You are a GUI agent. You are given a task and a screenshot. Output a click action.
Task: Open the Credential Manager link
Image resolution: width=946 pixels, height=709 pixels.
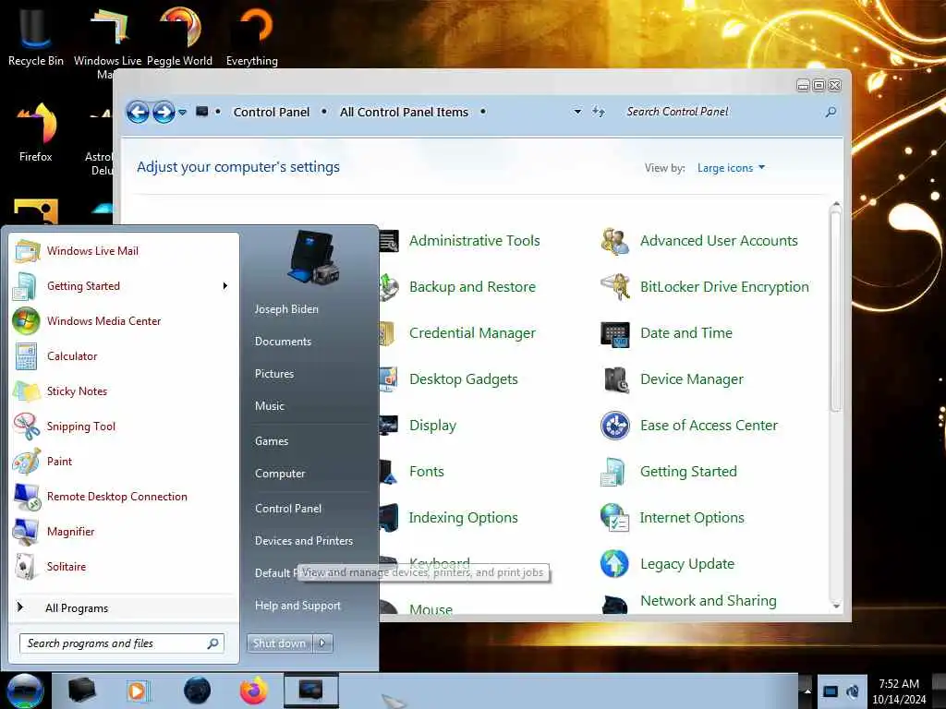point(472,333)
